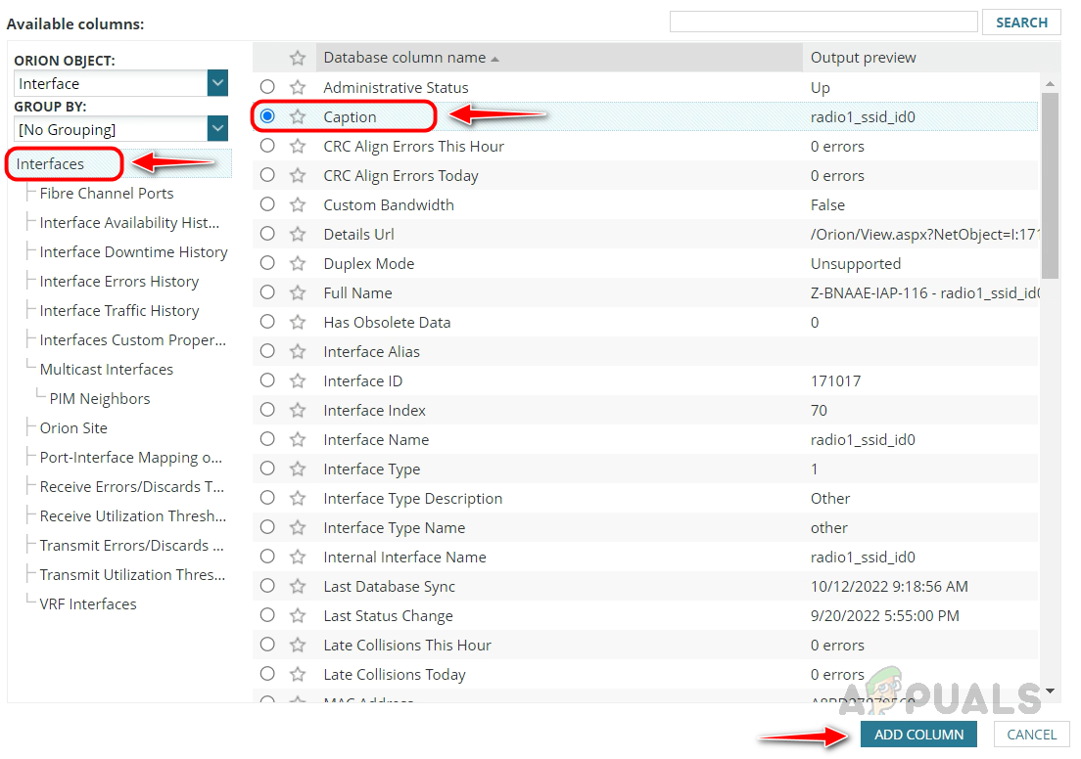Screen dimensions: 1081x759
Task: Star the Interface Type Name row
Action: pos(297,527)
